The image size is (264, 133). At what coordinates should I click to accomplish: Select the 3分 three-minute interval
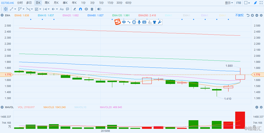coord(92,3)
